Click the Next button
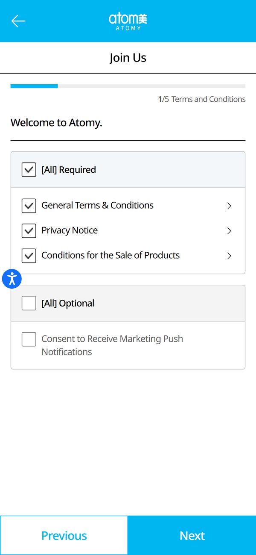Viewport: 256px width, 555px height. pos(192,535)
